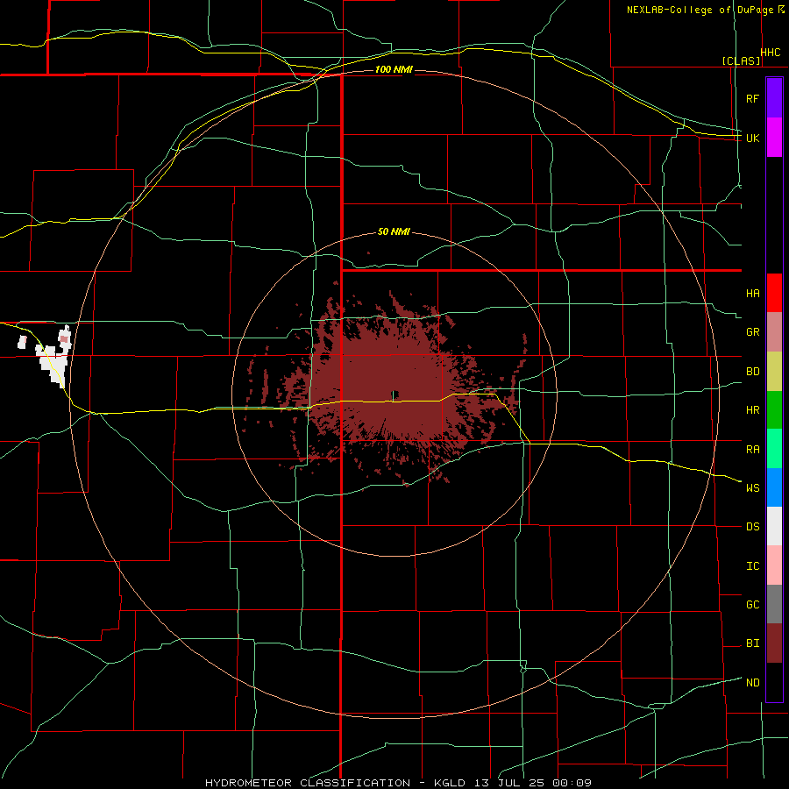The width and height of the screenshot is (789, 789).
Task: Select the BD big drops swatch
Action: (x=774, y=372)
